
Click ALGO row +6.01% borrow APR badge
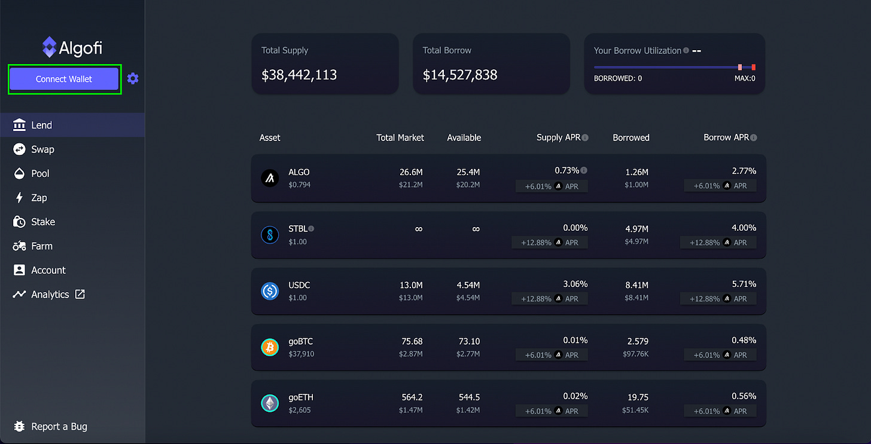coord(720,186)
